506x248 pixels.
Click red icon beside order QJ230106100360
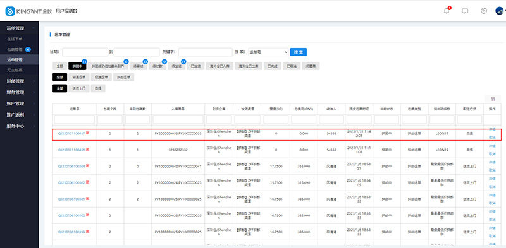[x=87, y=215]
